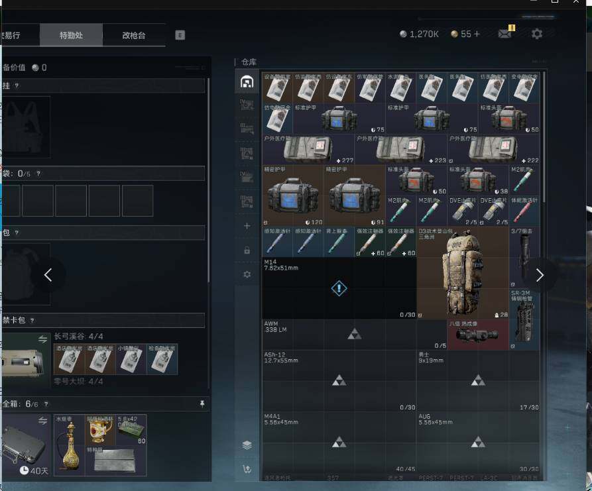Select the 户外医疗箱 with 223 durability
Image resolution: width=592 pixels, height=491 pixels.
(x=400, y=150)
